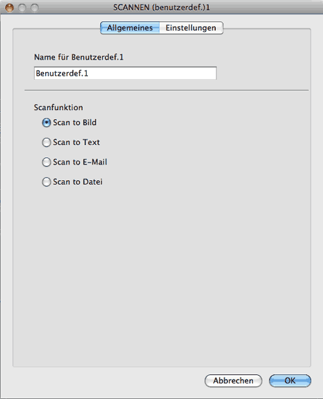Click the SCANNEN (benutzerdef.)1 title bar
Image resolution: width=323 pixels, height=399 pixels.
[161, 8]
